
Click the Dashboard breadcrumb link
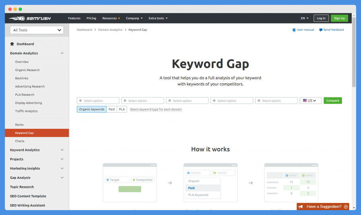tap(85, 30)
